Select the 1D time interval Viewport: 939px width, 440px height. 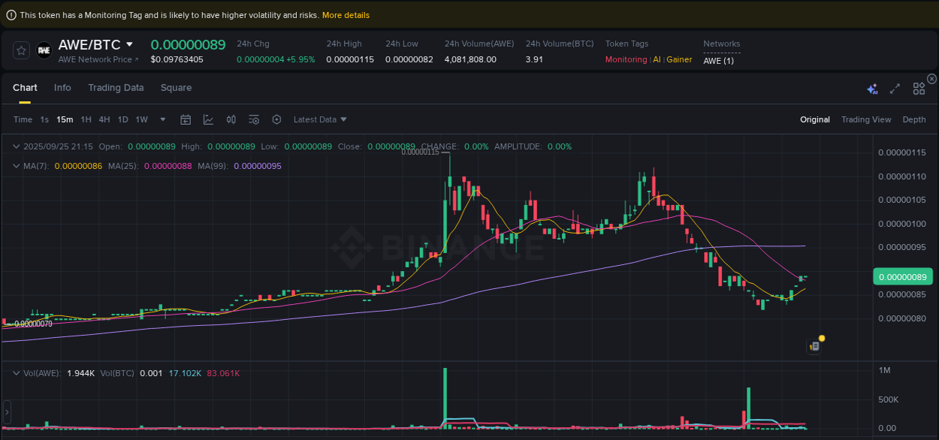coord(122,119)
